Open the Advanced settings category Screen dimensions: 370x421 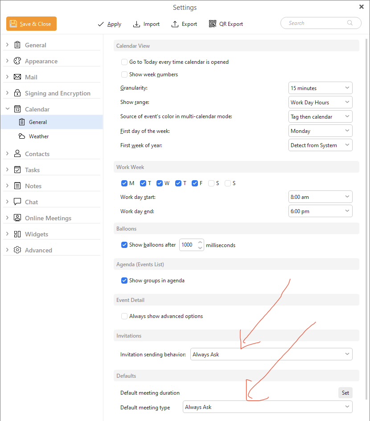tap(38, 250)
